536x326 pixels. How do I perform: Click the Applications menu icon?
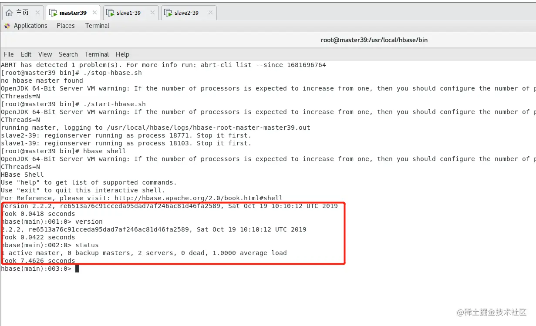[7, 26]
